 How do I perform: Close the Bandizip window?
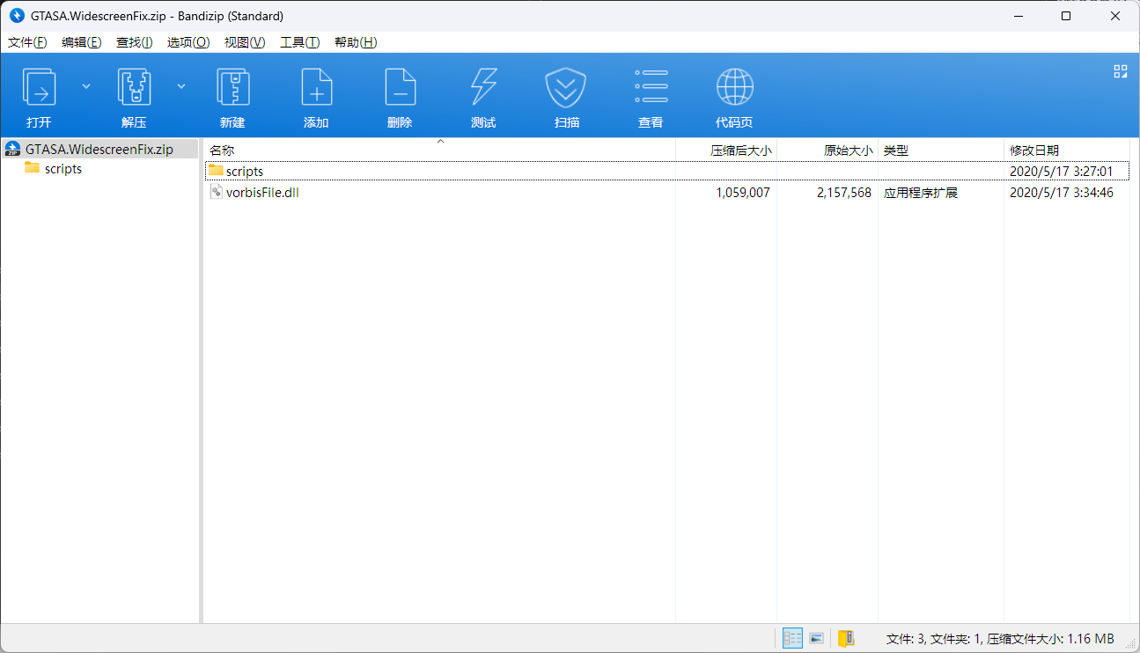pos(1115,16)
